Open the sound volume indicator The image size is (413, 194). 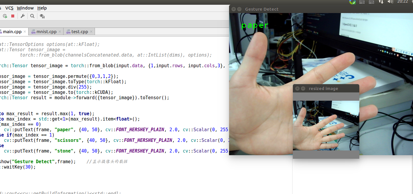390,2
